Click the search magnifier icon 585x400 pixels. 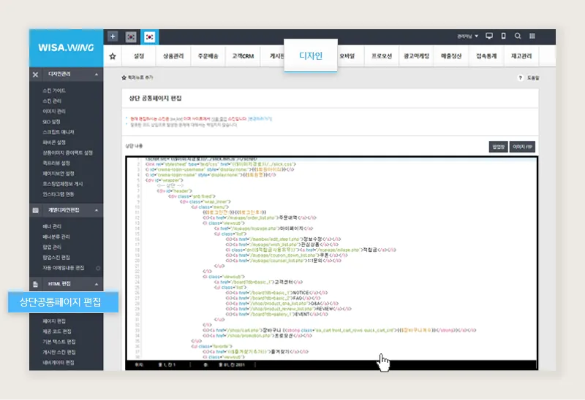pos(518,36)
